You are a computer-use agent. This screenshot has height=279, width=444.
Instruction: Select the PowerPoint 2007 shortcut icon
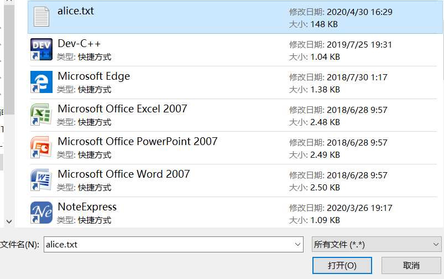(x=41, y=147)
